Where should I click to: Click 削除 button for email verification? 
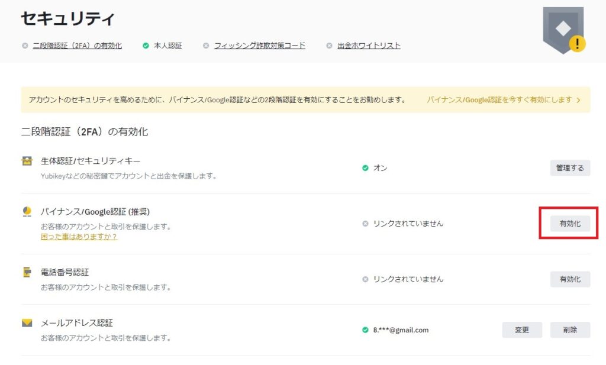tap(570, 330)
